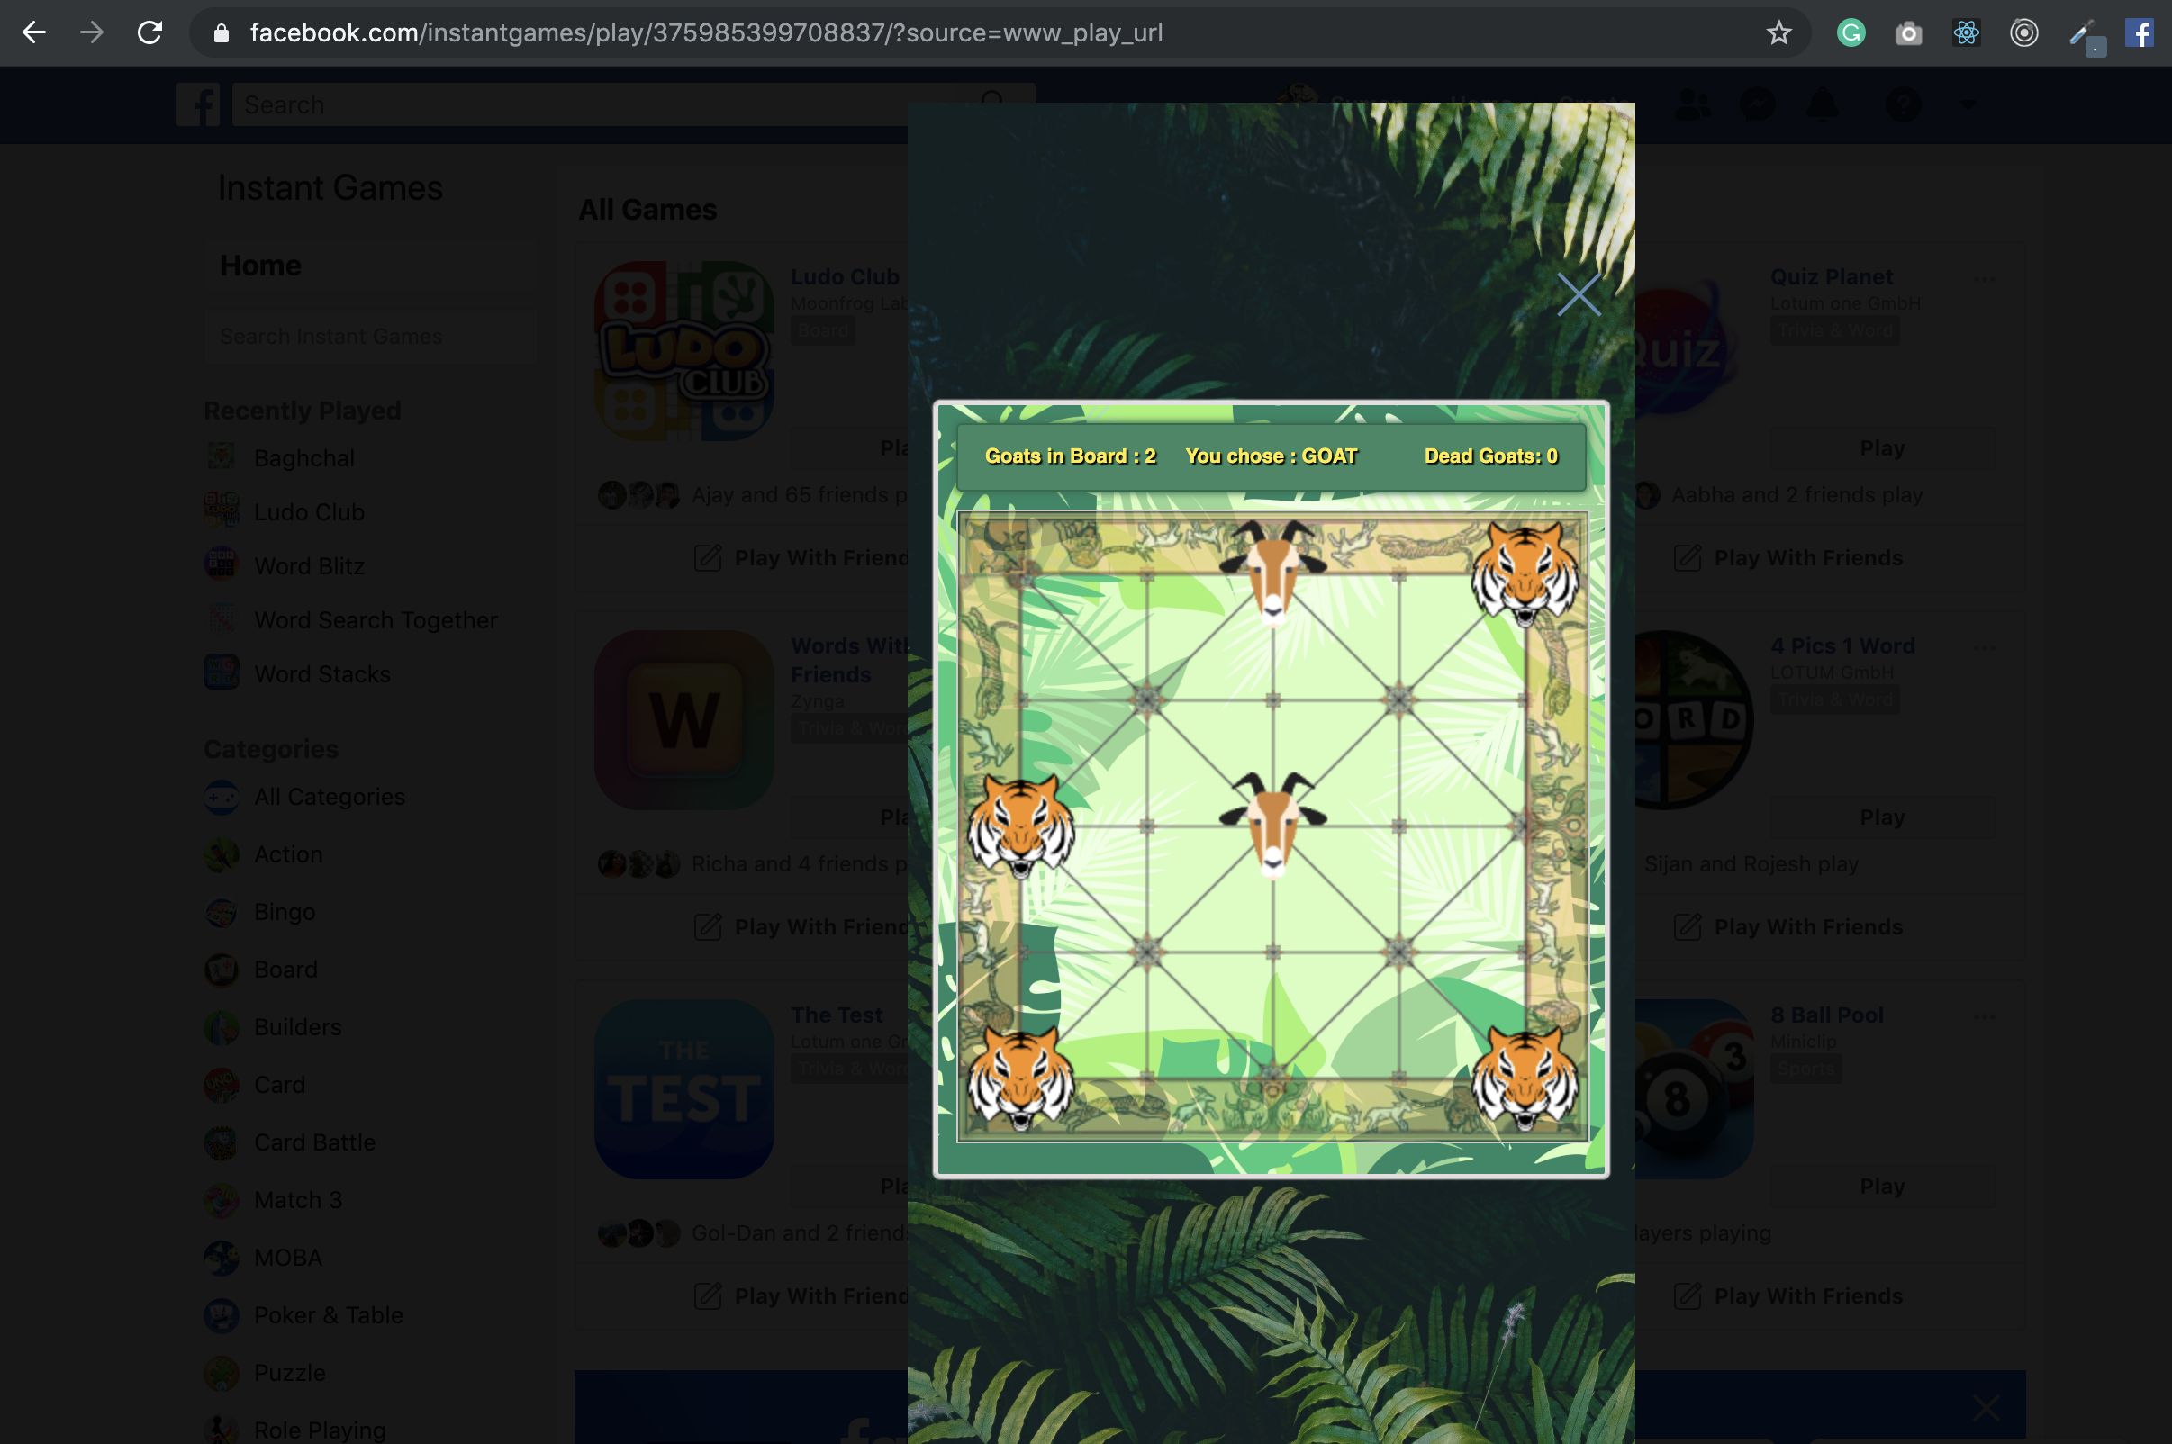Open Baghchal from Recently Played
The height and width of the screenshot is (1444, 2172).
pos(303,457)
